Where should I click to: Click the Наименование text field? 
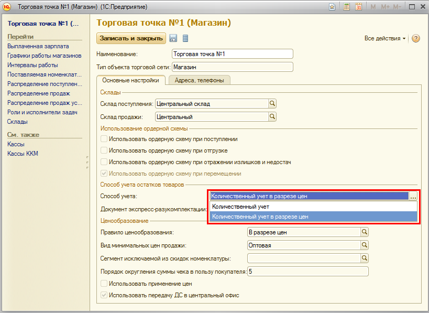(x=232, y=54)
